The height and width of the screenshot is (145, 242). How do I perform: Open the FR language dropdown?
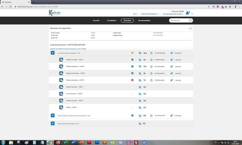[x=135, y=14]
